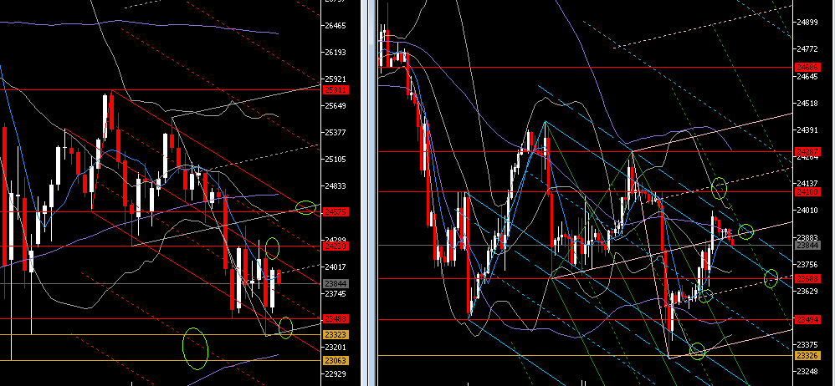The image size is (835, 386).
Task: Click the 25921 axis value, left chart
Action: (336, 79)
